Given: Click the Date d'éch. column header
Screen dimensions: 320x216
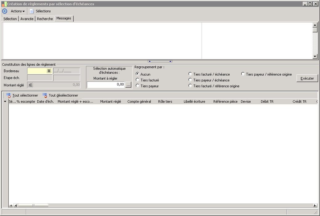Looking at the screenshot, I should (45, 101).
